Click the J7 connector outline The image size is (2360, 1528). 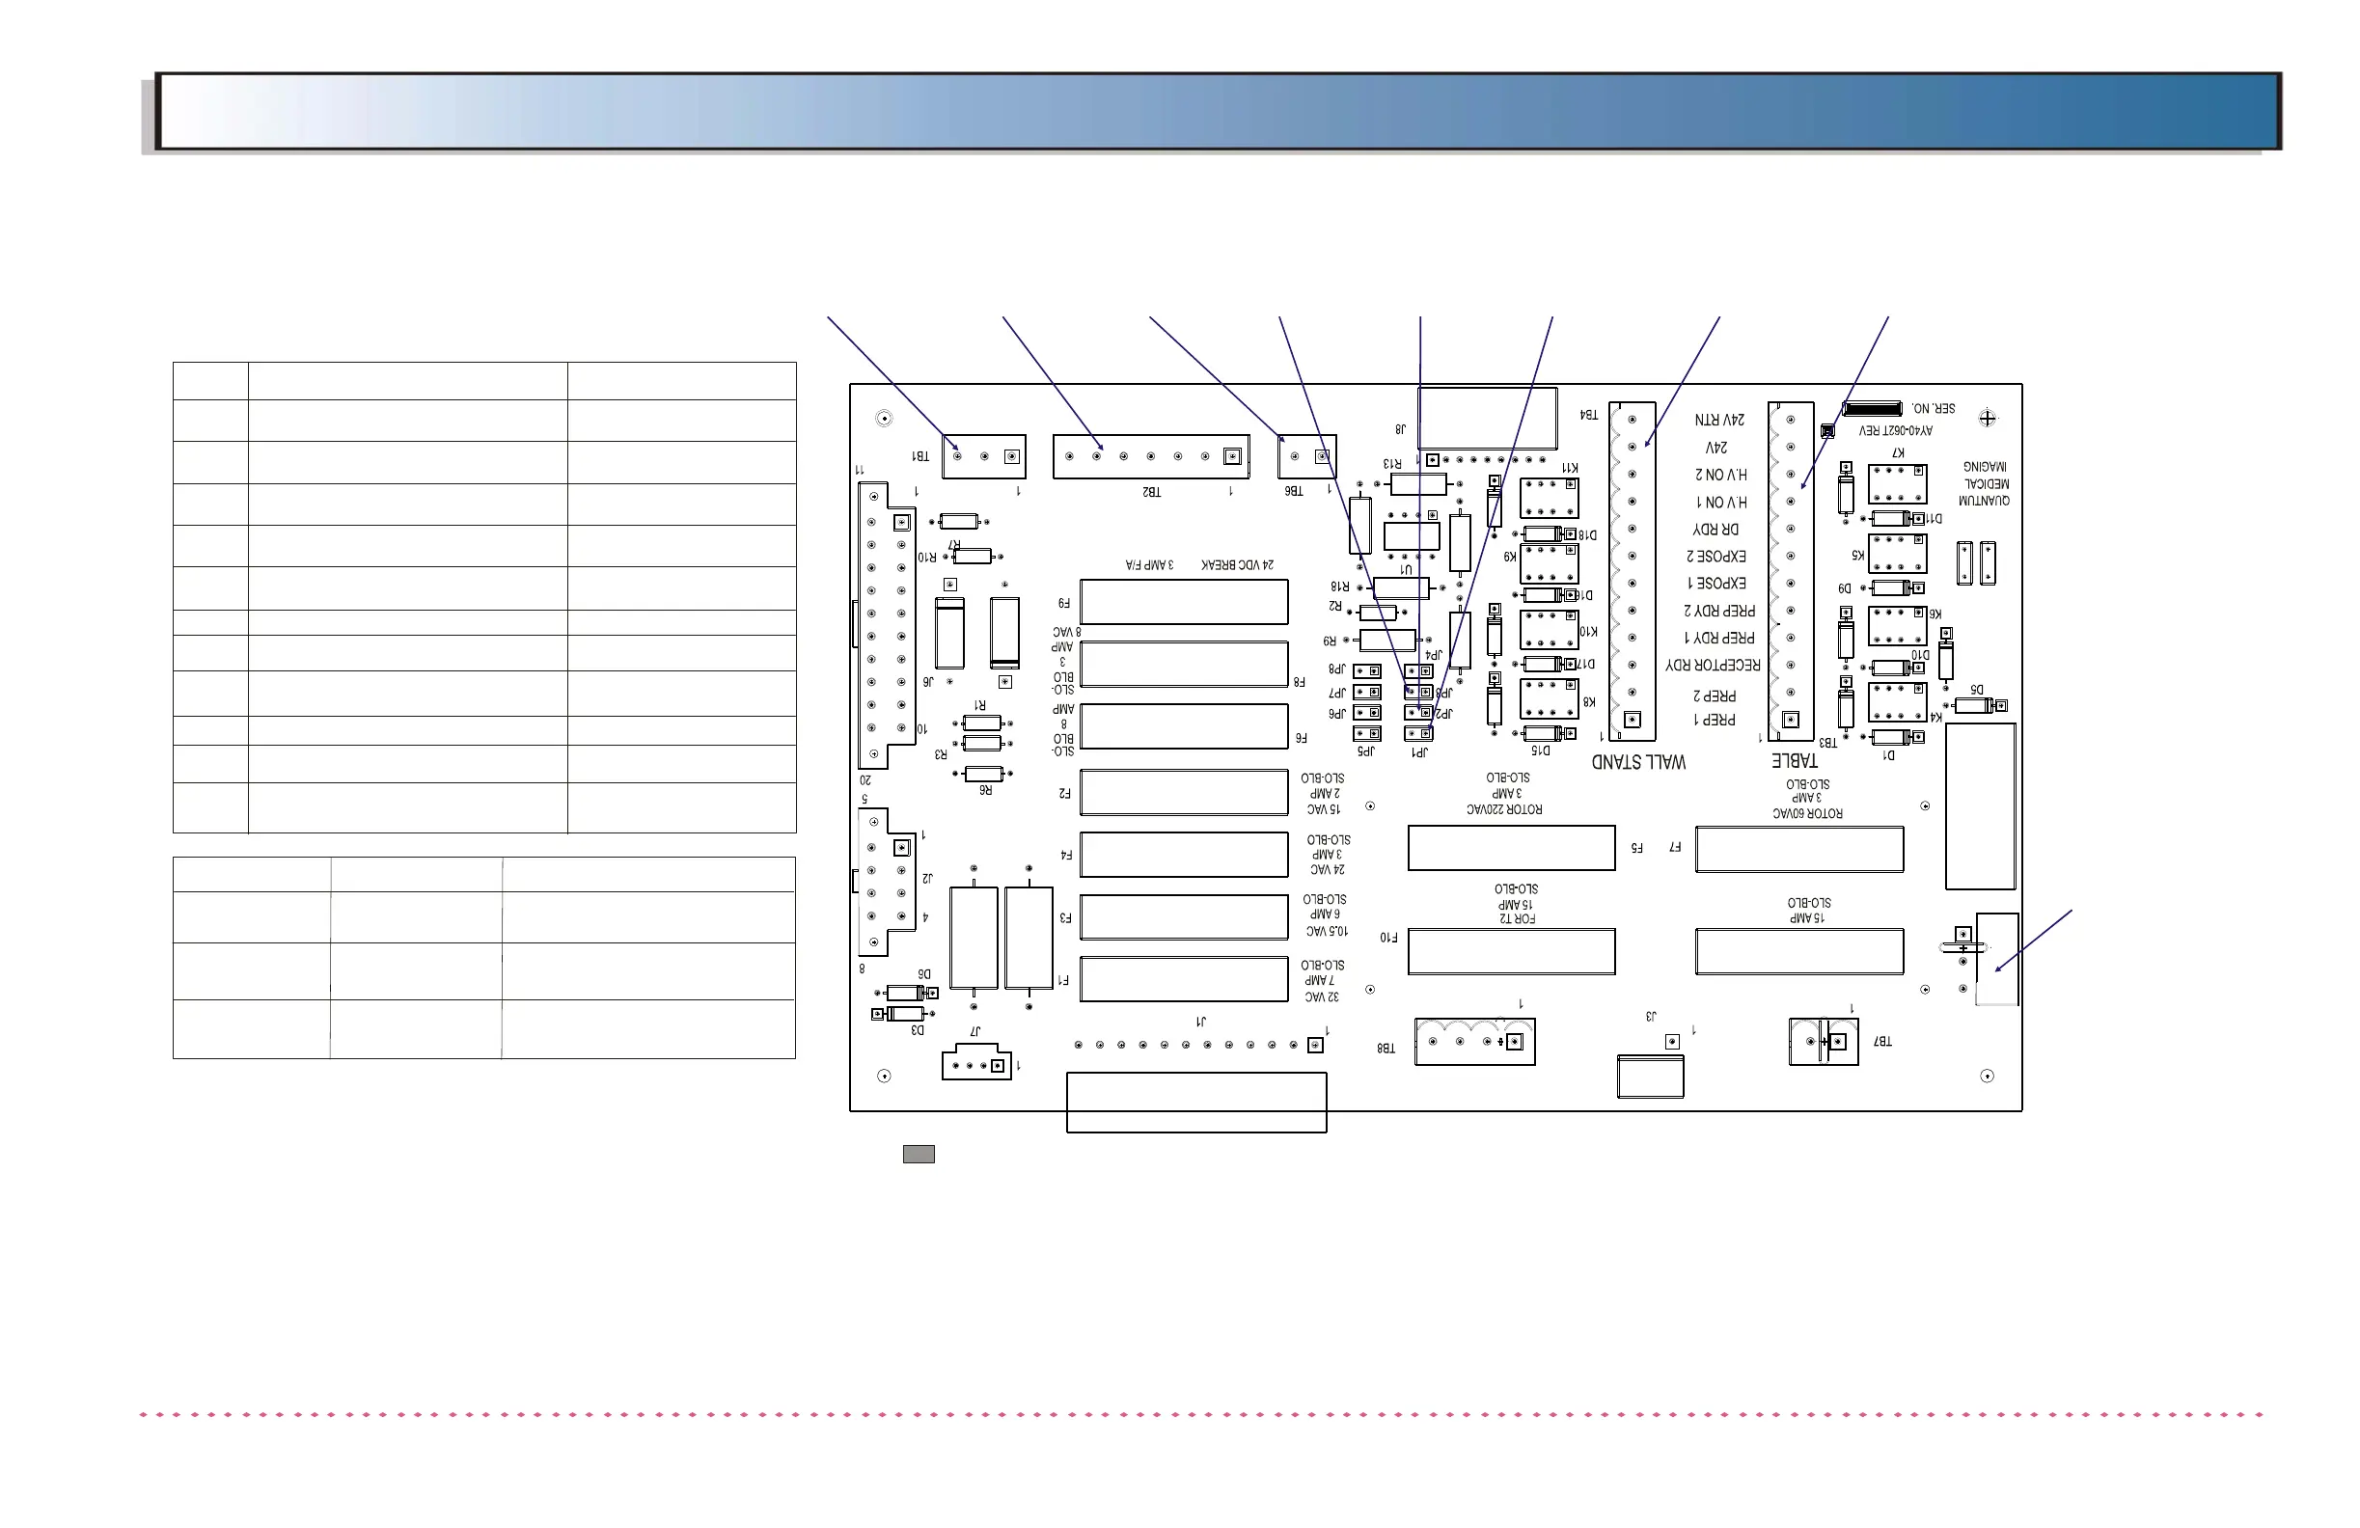pyautogui.click(x=975, y=1064)
